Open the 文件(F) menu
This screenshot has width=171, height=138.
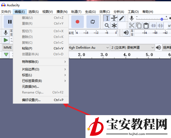(x=6, y=12)
